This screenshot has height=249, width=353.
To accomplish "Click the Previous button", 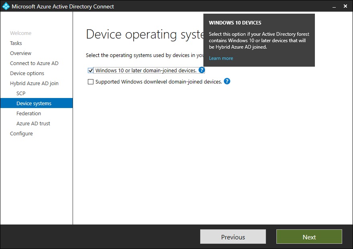I will (x=233, y=237).
